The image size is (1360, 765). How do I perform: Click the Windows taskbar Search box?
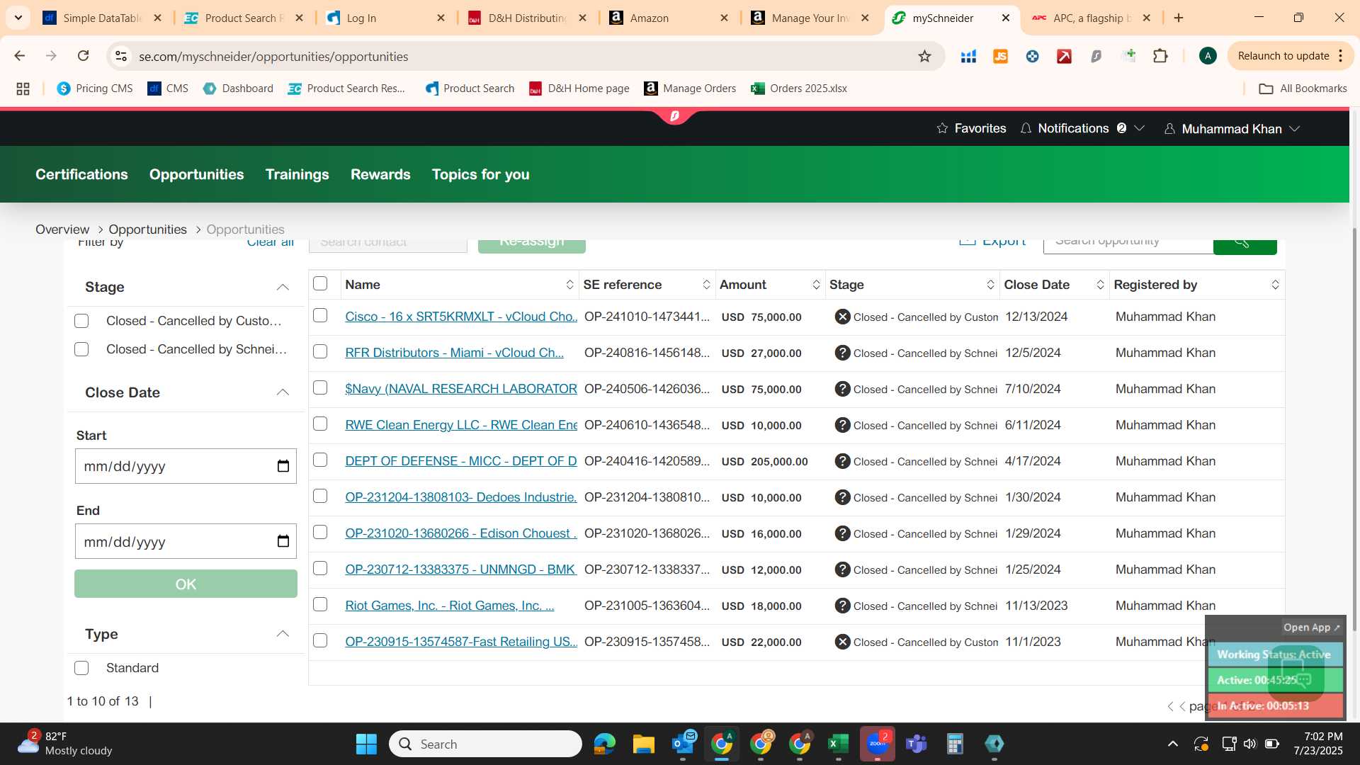(485, 744)
